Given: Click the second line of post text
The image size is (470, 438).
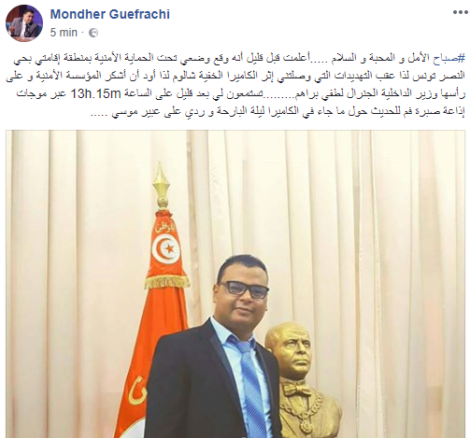Looking at the screenshot, I should point(235,76).
